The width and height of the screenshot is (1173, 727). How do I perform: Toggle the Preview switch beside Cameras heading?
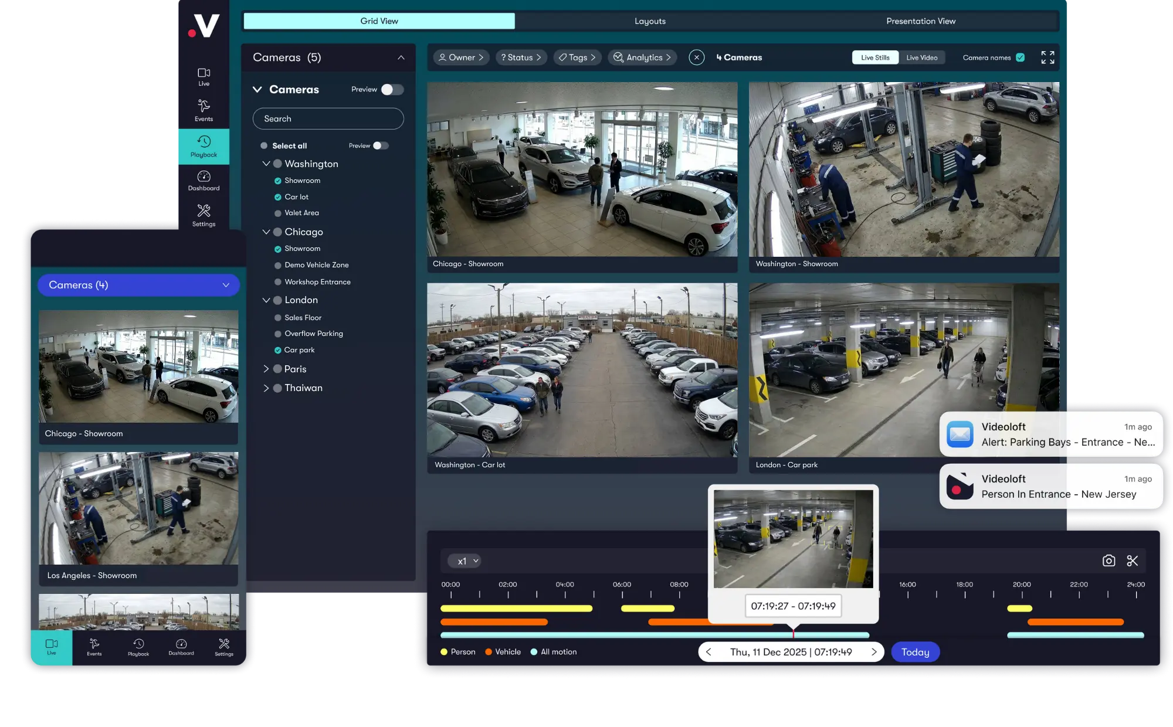[x=392, y=90]
